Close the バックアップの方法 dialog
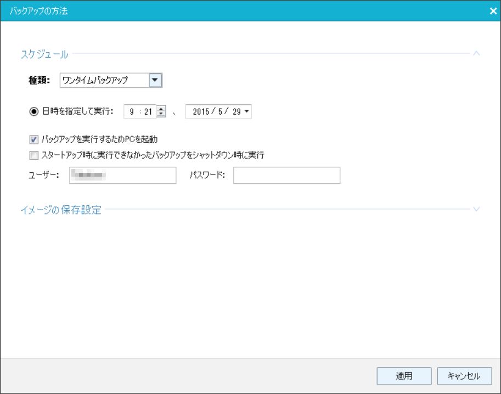 [493, 11]
